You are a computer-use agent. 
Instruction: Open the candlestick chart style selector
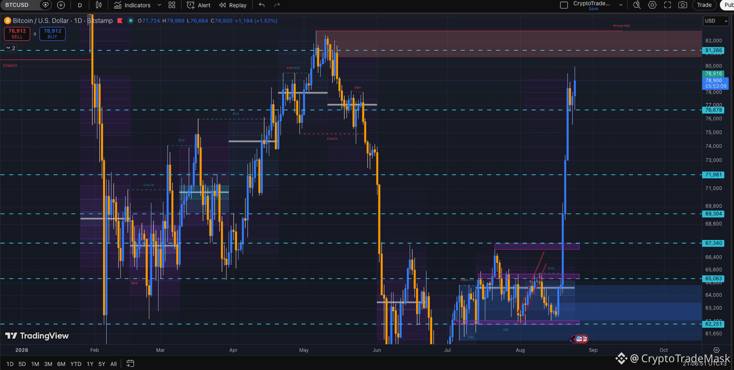click(99, 5)
